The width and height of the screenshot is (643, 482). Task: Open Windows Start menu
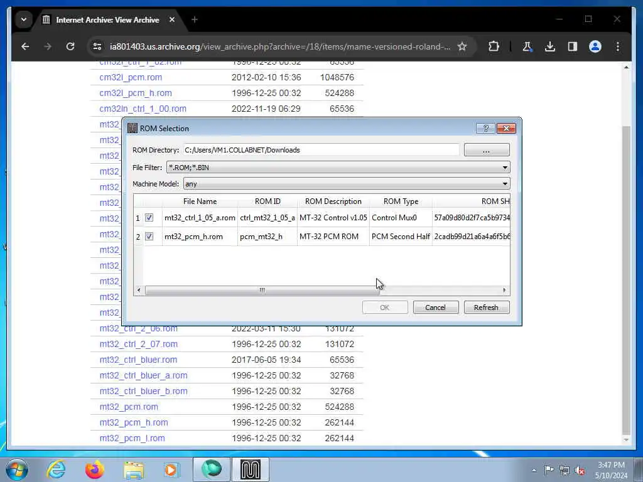17,469
